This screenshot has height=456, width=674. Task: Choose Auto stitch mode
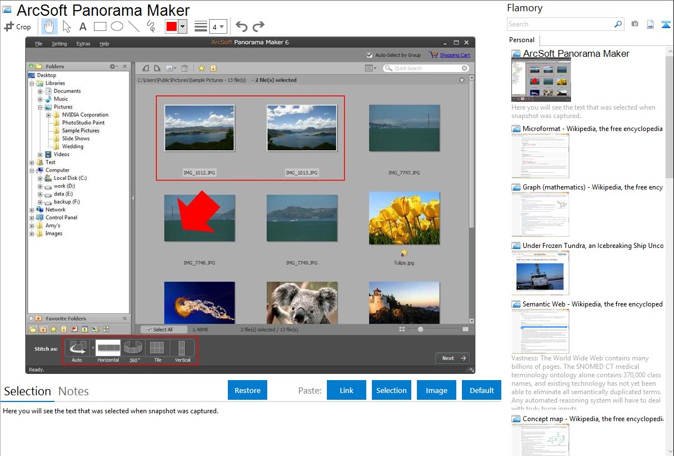[x=77, y=351]
